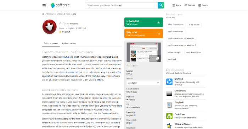Click the 'Nov 9, 2022' latest update text
The height and width of the screenshot is (129, 248).
click(132, 92)
